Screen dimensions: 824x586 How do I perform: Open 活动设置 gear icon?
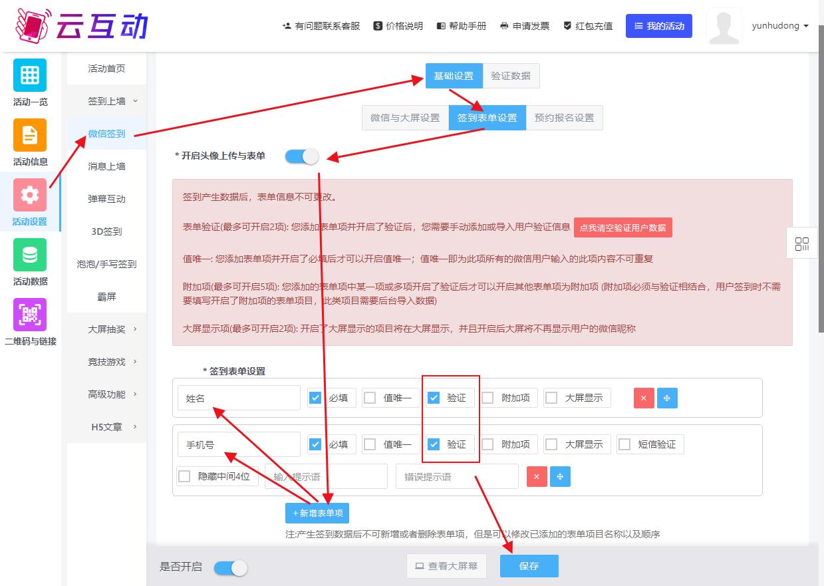[x=30, y=195]
